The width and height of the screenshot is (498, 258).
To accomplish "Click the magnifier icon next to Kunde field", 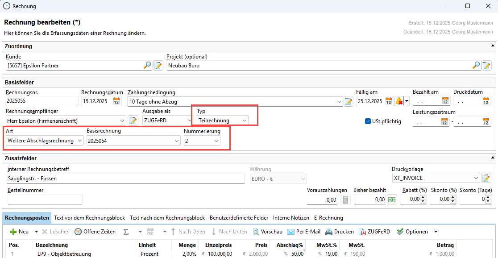I will pos(147,66).
